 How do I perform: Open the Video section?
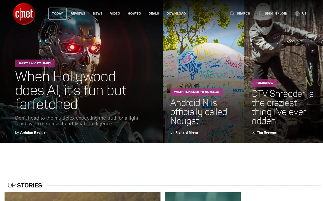115,14
